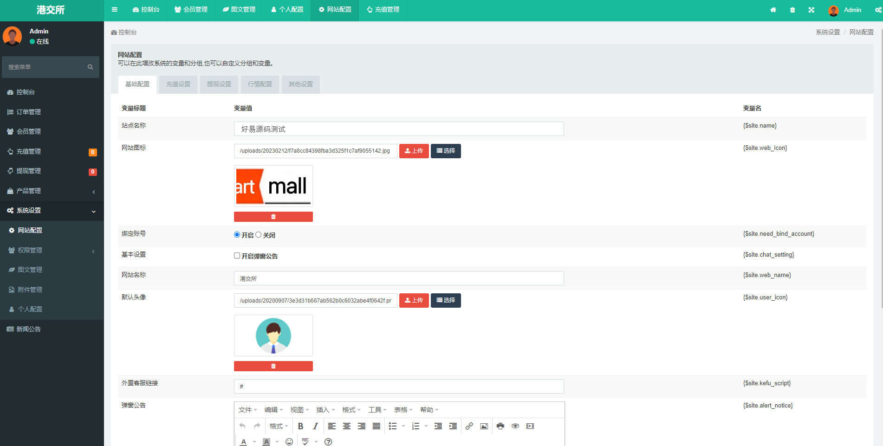Click the trash icon in the top header
Screen dimensions: 883x446
[x=792, y=10]
